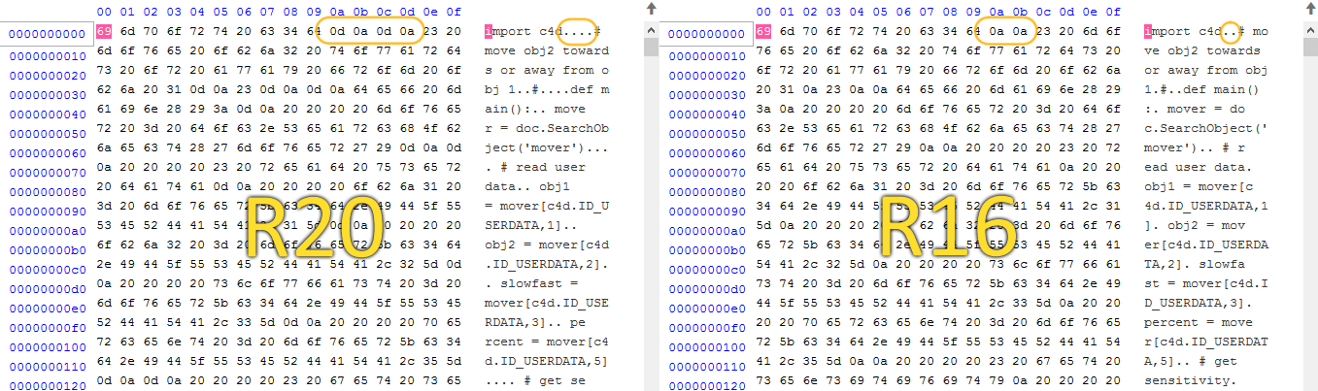The width and height of the screenshot is (1318, 391).
Task: Select offset 0000000000 box in the R20 pane
Action: [48, 35]
